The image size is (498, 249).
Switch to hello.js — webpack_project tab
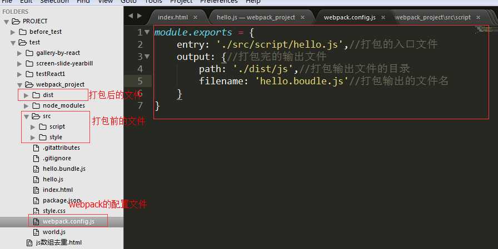tap(256, 17)
